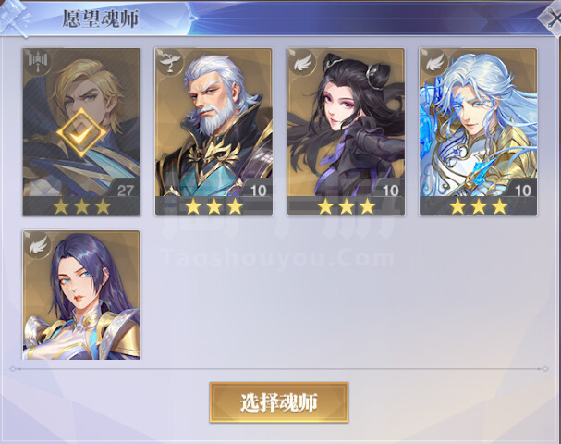Click the 愿望魂师 title banner
The height and width of the screenshot is (444, 561).
click(x=101, y=18)
